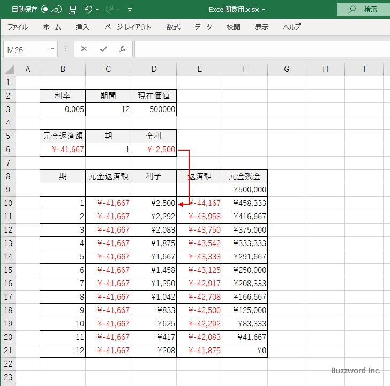Open the ヘルプ tab

pos(292,27)
